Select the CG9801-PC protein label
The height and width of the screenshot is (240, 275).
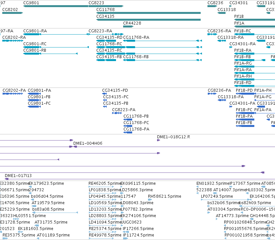39,103
